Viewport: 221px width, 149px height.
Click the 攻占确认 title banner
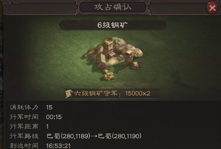point(113,7)
